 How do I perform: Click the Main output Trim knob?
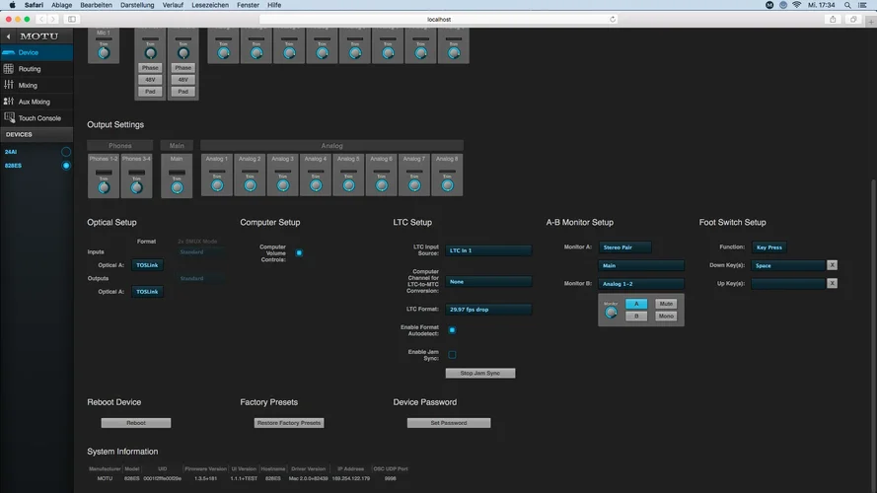pyautogui.click(x=177, y=186)
